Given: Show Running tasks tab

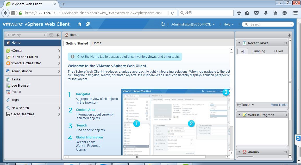Looking at the screenshot, I should point(259,51).
